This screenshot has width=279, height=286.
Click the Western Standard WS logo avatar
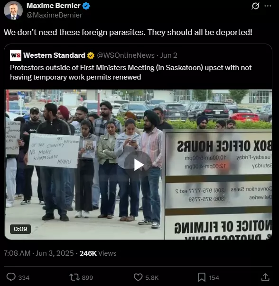coord(16,55)
